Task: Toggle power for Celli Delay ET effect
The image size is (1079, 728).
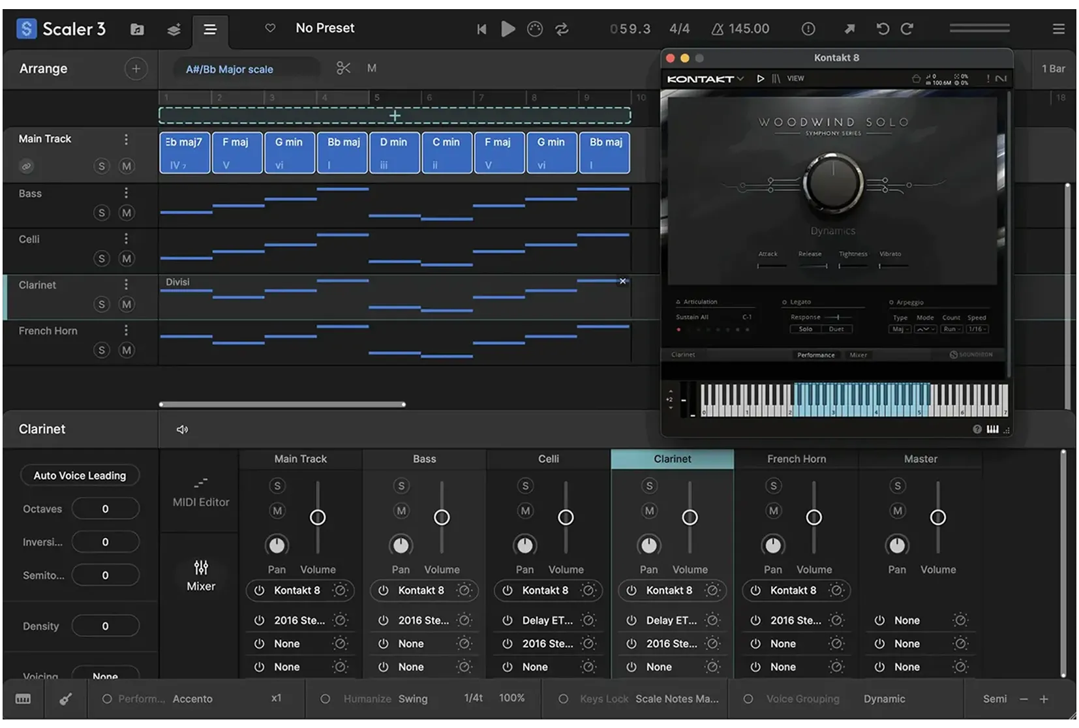Action: 507,620
